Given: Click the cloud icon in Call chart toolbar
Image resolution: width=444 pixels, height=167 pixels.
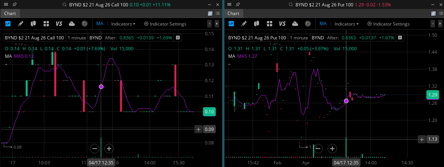Looking at the screenshot, I should [x=72, y=24].
